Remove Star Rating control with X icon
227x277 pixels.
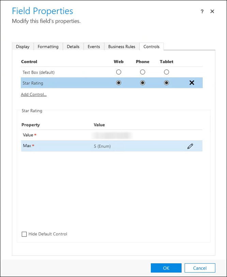pyautogui.click(x=192, y=83)
